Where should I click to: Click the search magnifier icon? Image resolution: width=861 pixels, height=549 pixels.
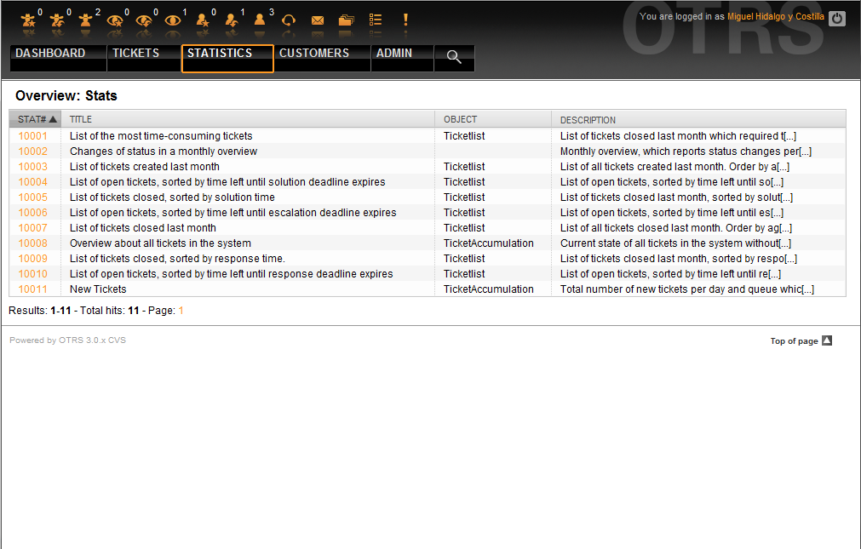(454, 58)
